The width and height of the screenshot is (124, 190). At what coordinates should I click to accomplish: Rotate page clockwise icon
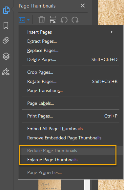(75, 20)
